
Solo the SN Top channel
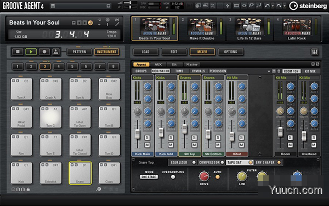coord(194,138)
